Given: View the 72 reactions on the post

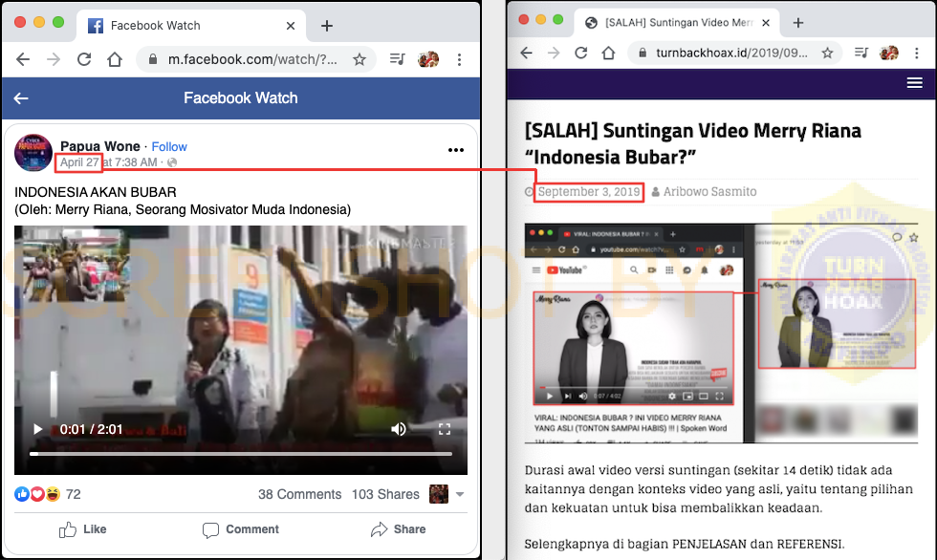Looking at the screenshot, I should click(x=47, y=494).
